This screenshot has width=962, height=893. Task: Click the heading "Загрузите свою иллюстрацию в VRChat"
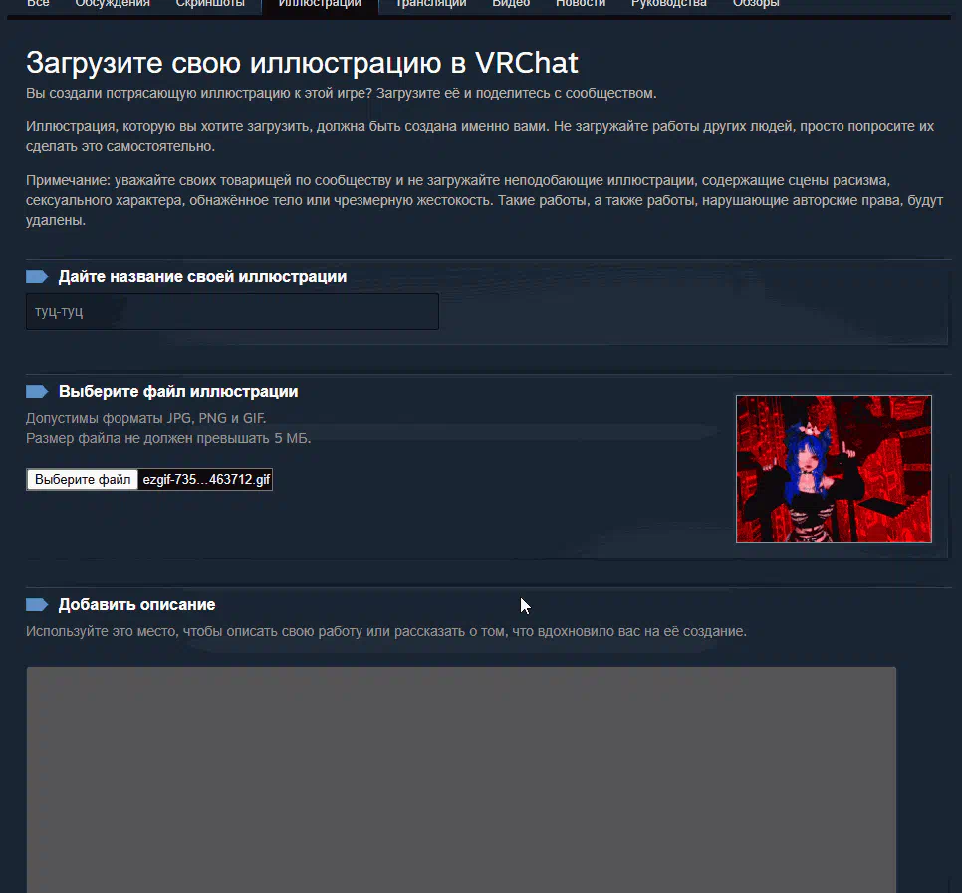click(302, 63)
